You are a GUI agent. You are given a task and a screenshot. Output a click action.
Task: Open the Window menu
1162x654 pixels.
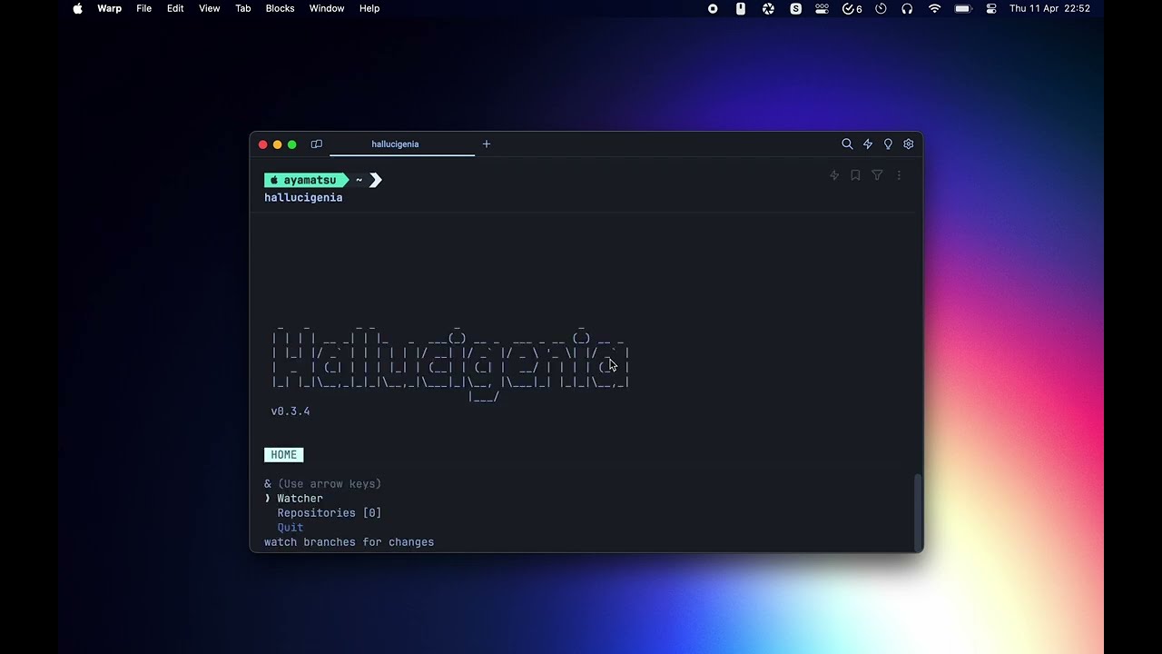[x=327, y=8]
